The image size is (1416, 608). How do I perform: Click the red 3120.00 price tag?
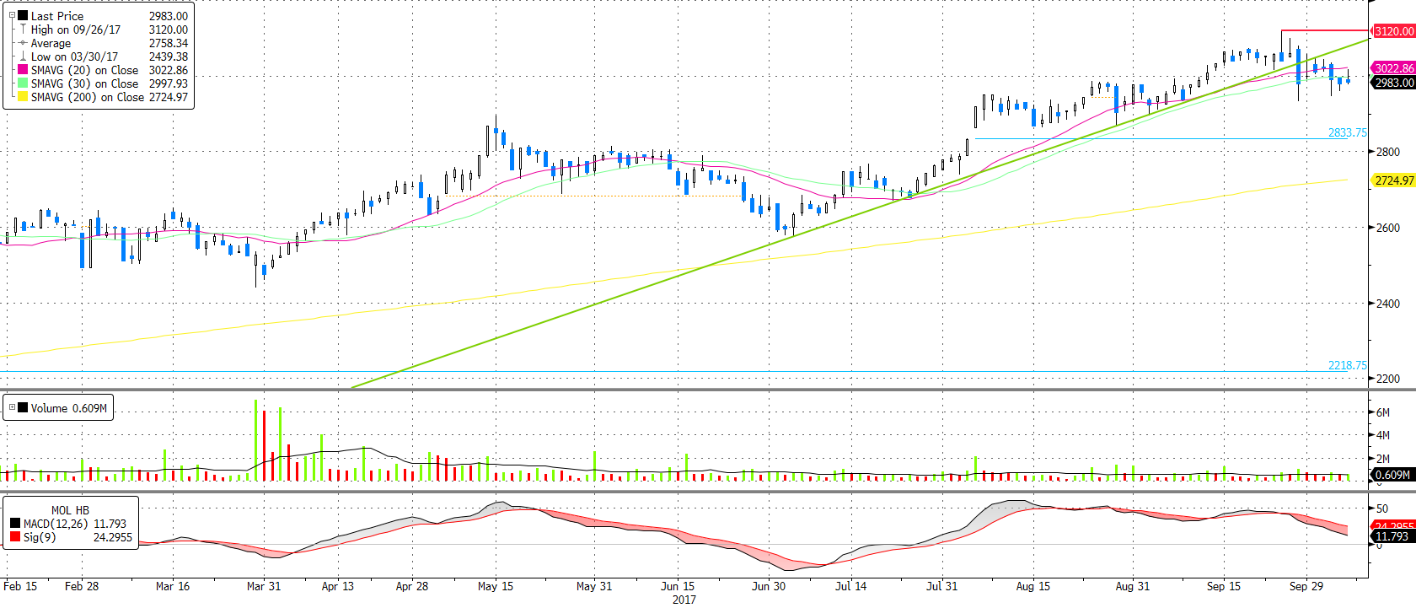1393,31
